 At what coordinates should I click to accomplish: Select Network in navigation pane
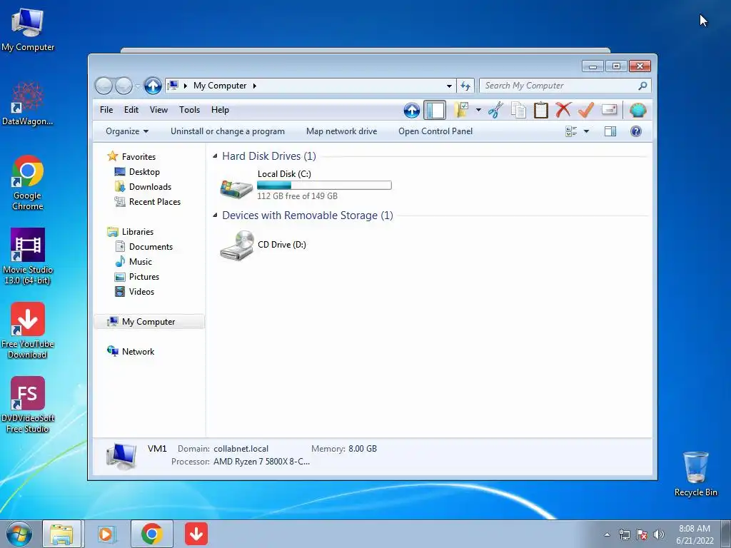click(x=138, y=352)
